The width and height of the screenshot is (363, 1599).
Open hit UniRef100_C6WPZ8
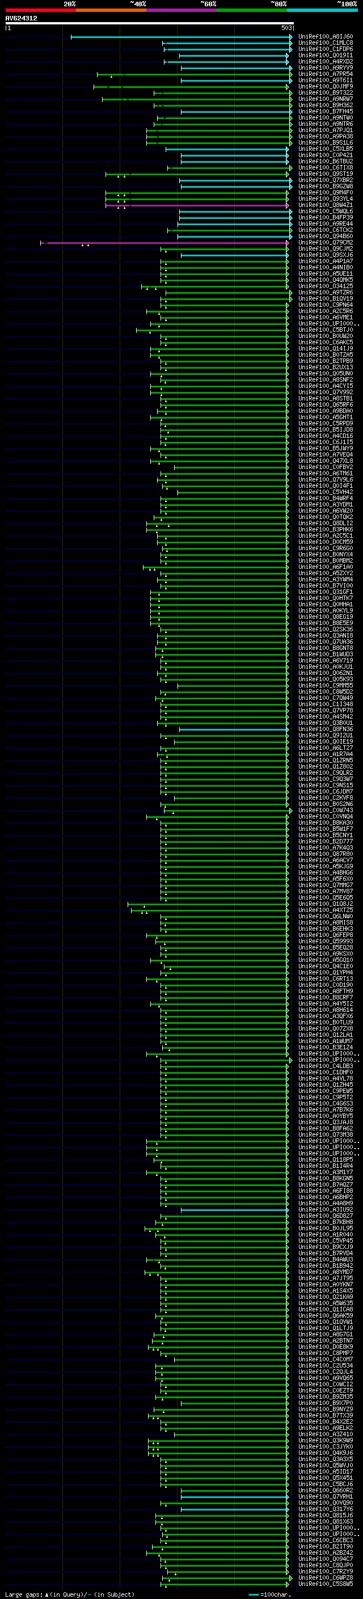pyautogui.click(x=326, y=1578)
